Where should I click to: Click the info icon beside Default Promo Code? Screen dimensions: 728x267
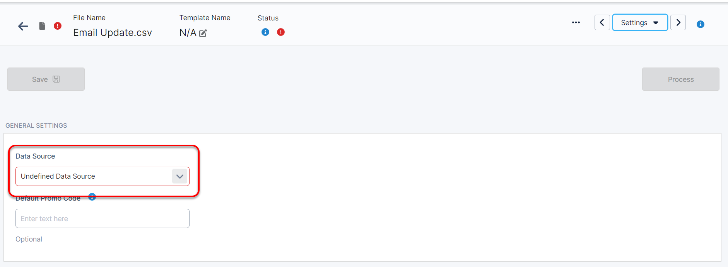[92, 197]
